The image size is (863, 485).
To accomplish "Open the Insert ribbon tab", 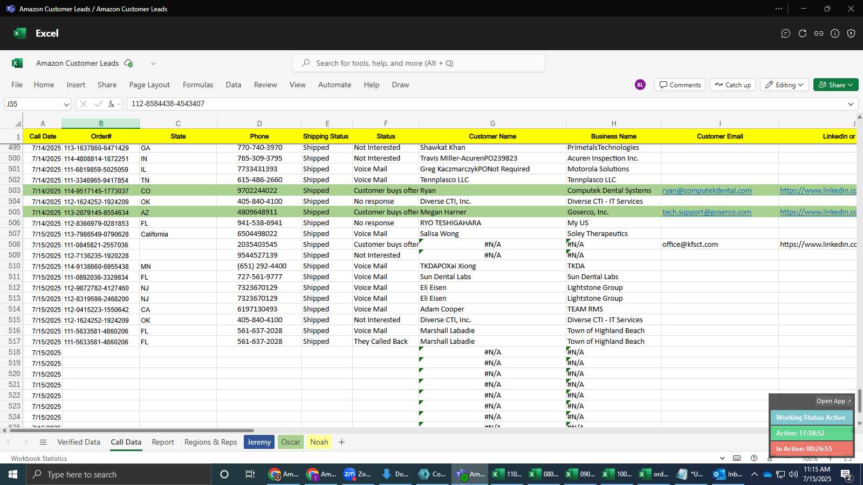I will (76, 85).
